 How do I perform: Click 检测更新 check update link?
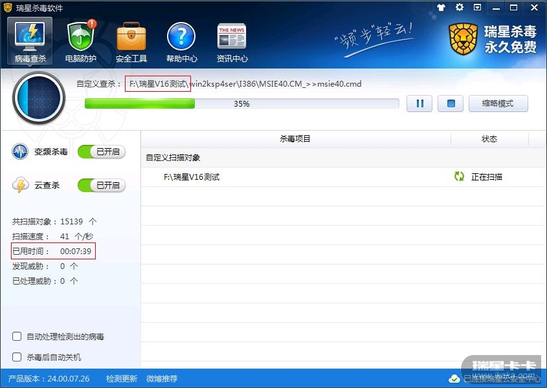click(x=122, y=378)
